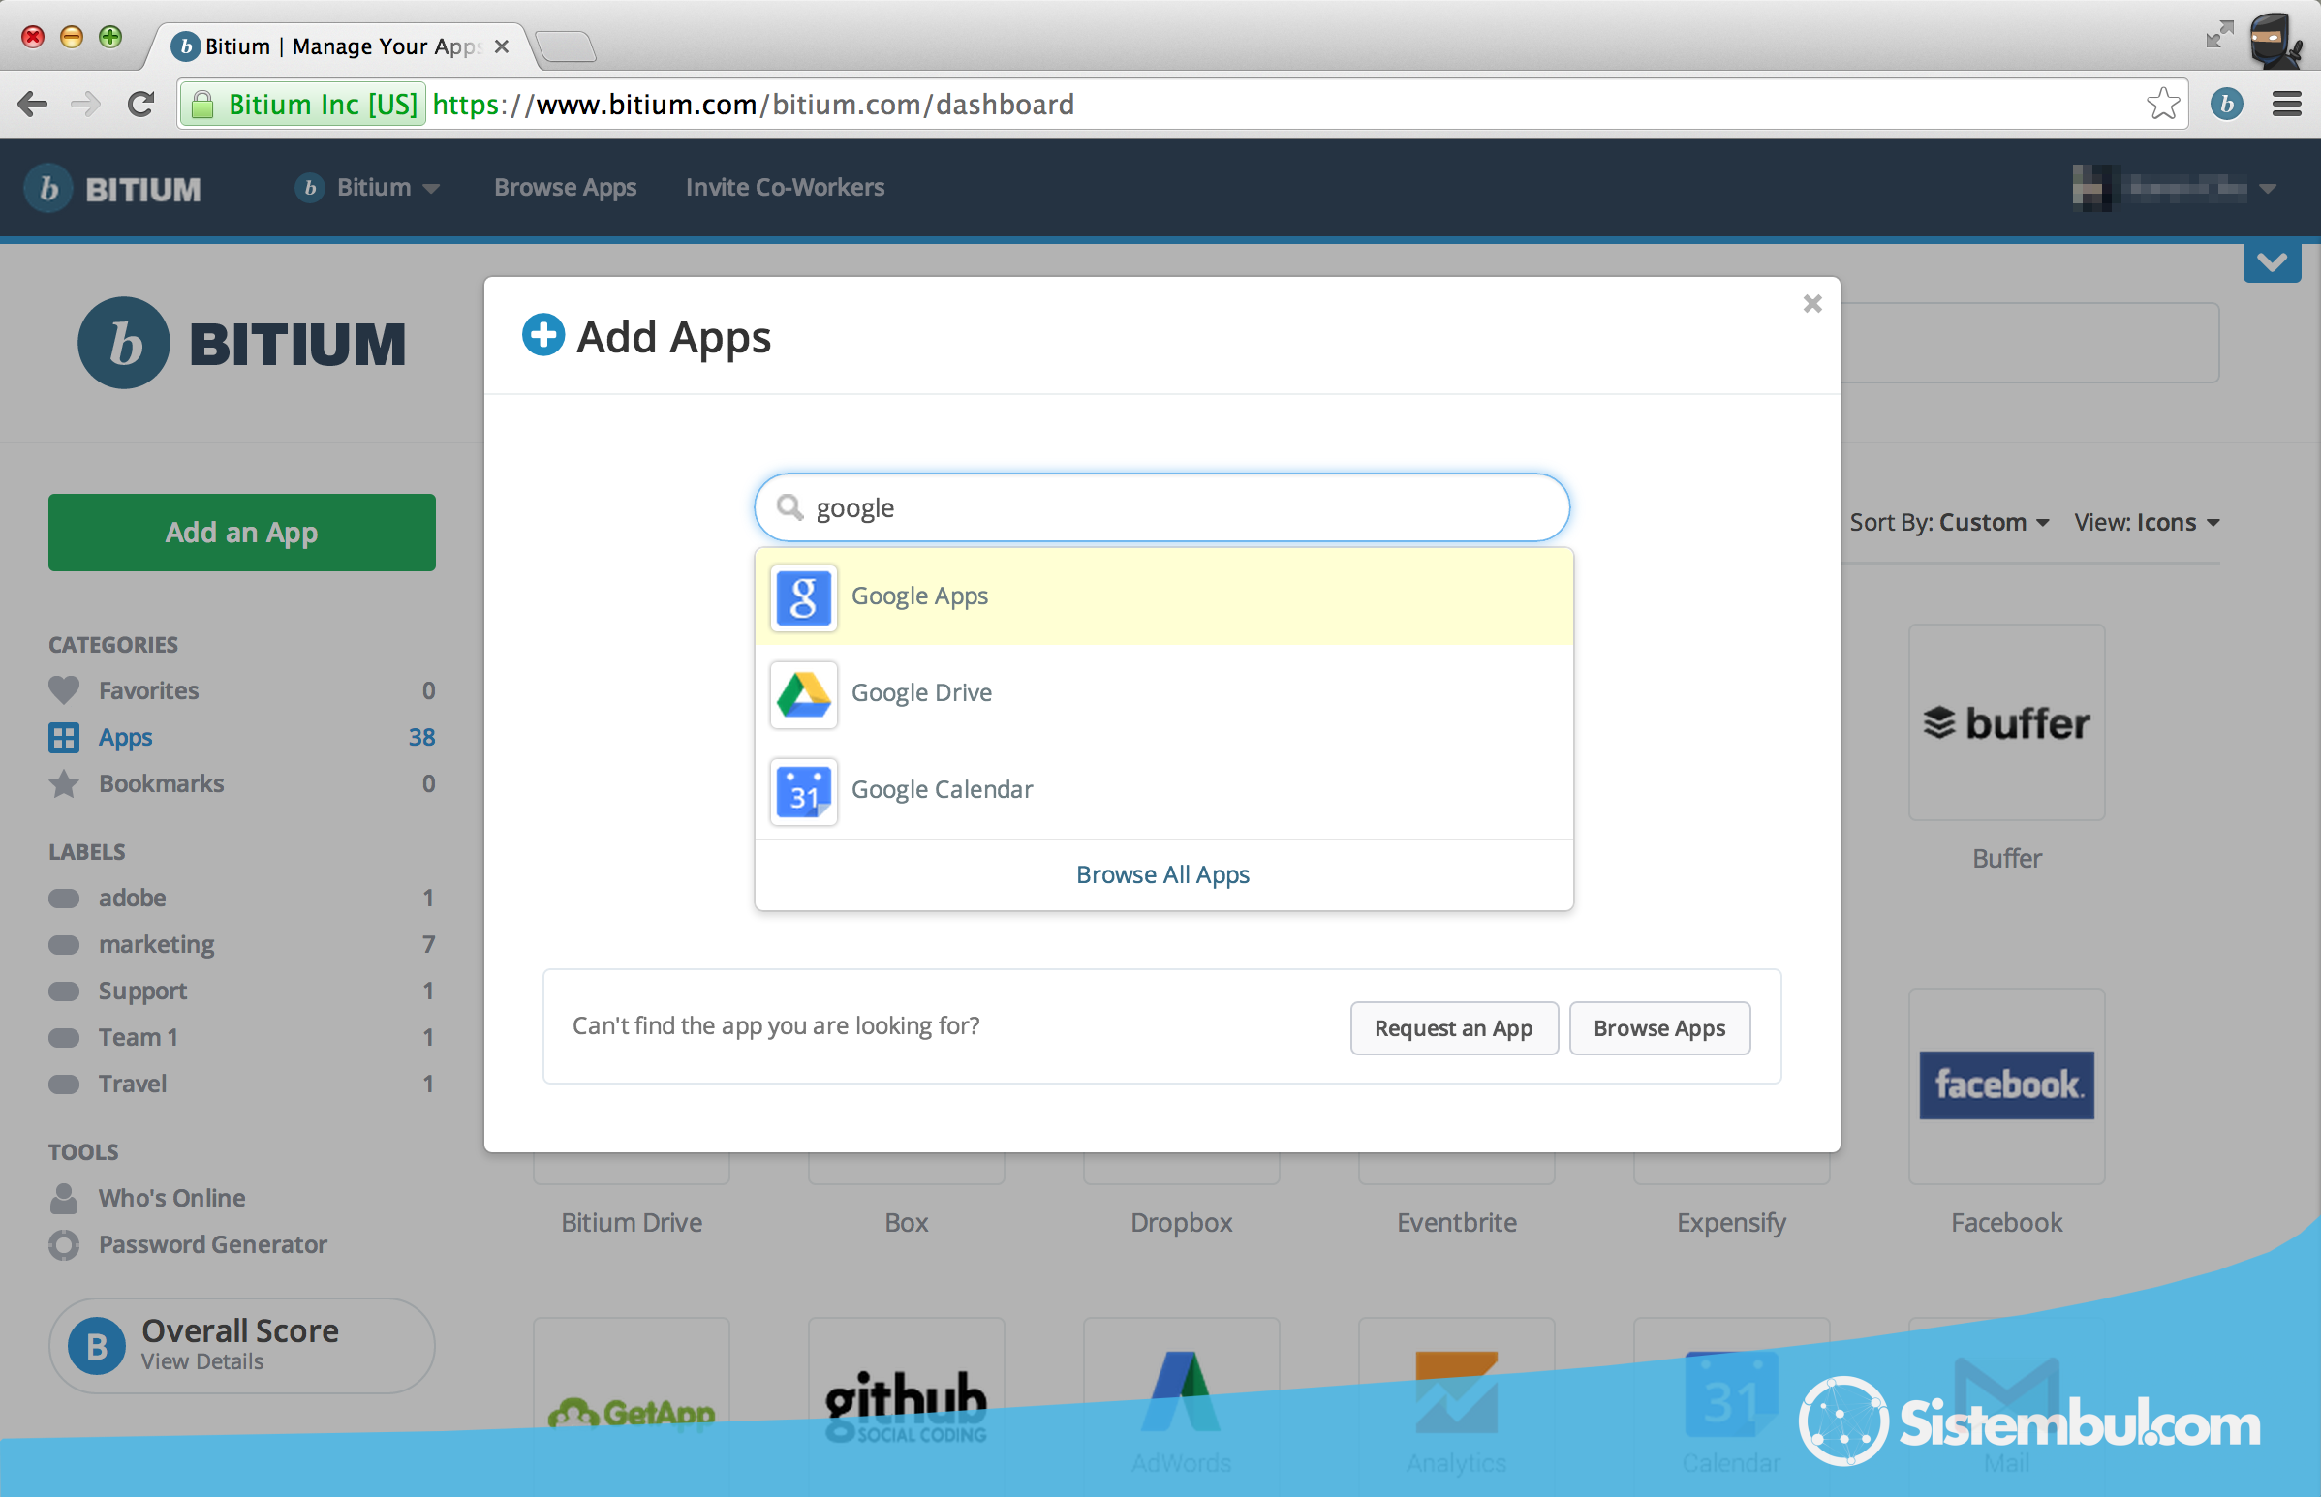Close the Add Apps dialog
The image size is (2321, 1497).
(1811, 304)
